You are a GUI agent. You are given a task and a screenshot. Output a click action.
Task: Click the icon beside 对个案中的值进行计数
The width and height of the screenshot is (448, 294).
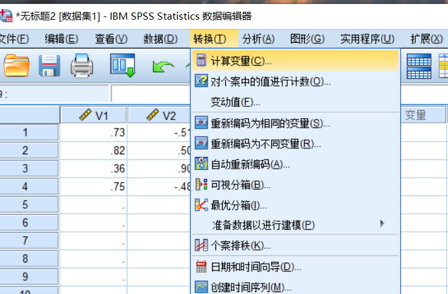[201, 81]
